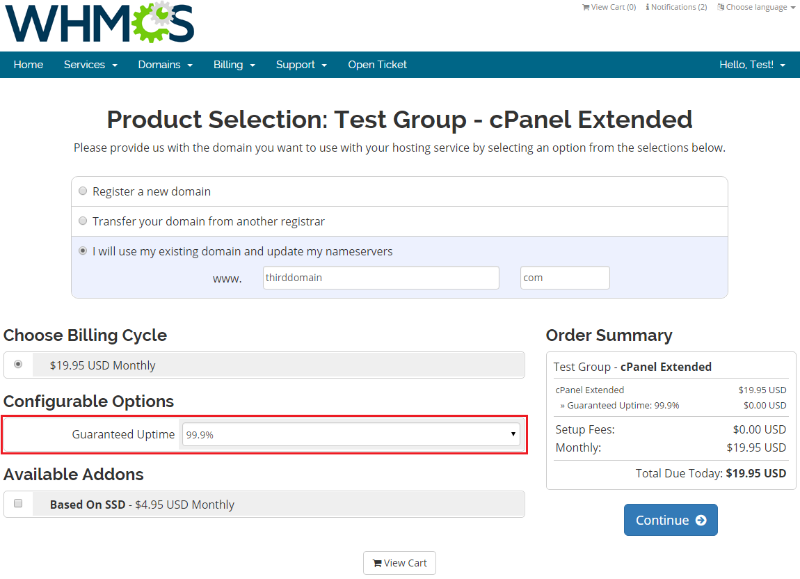Click the com TLD input field
The height and width of the screenshot is (579, 800).
565,278
